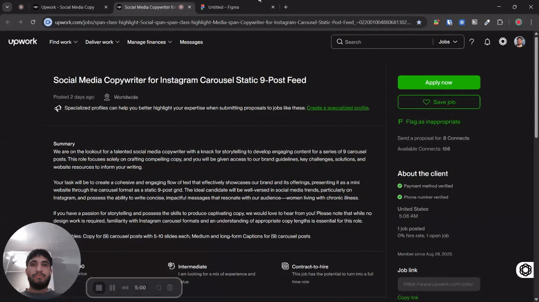The image size is (539, 302).
Task: Go back in browser history
Action: pos(8,22)
